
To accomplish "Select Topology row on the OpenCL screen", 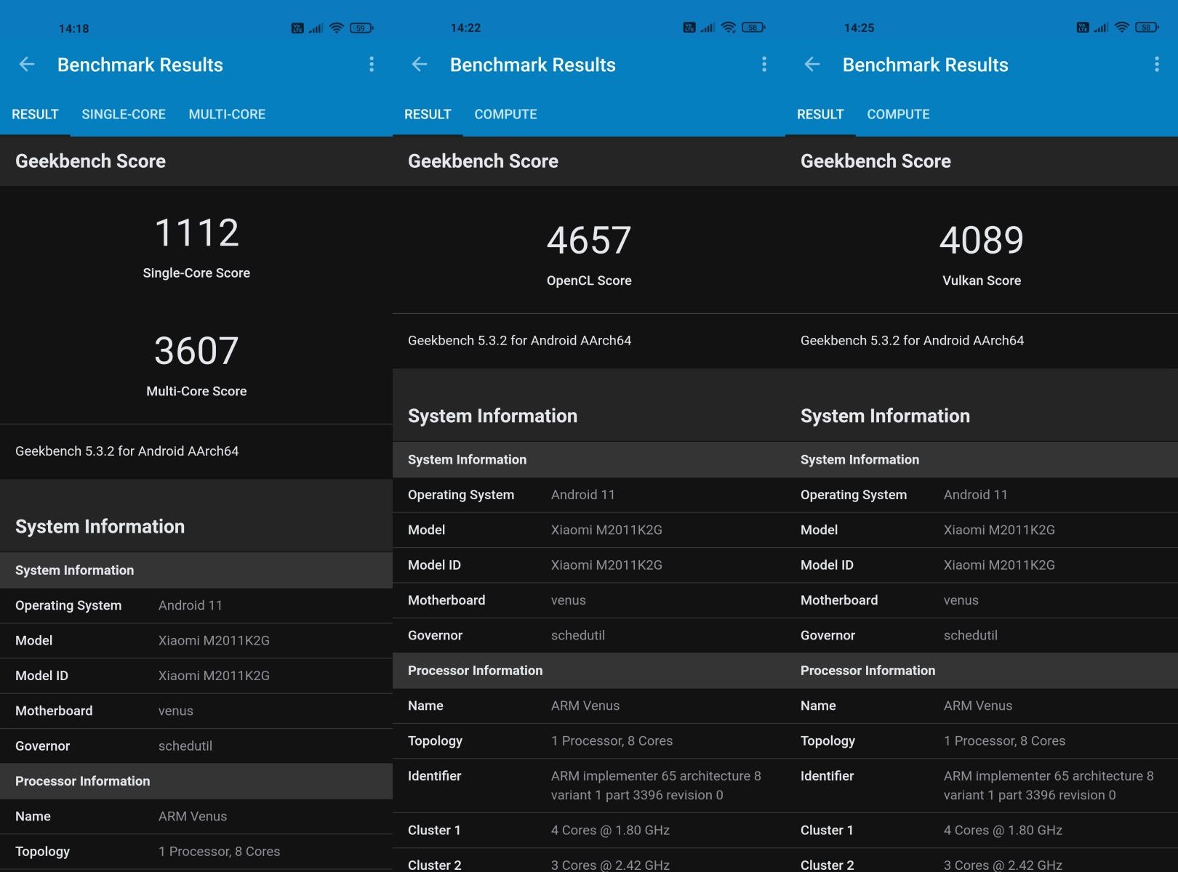I will coord(589,740).
